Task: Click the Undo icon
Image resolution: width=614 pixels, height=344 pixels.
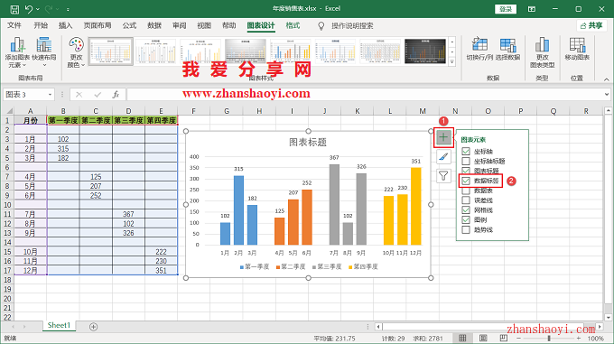Action: click(x=29, y=9)
